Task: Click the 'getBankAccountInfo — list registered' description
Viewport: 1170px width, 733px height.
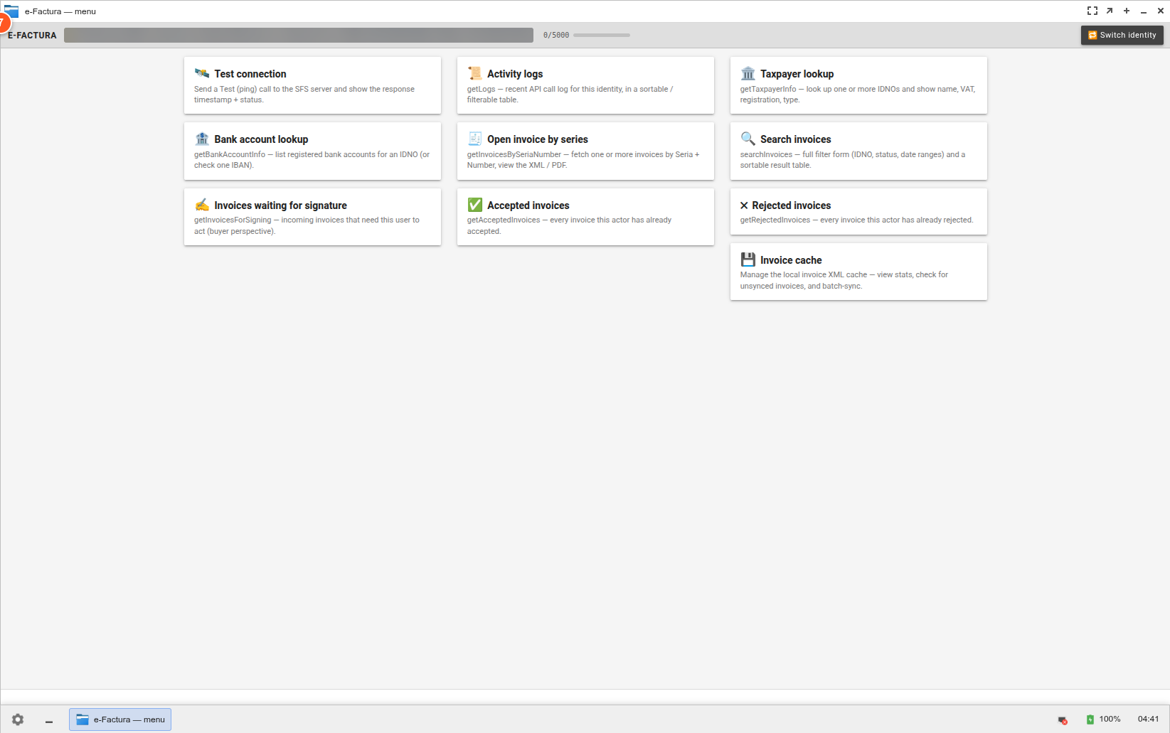Action: click(312, 160)
